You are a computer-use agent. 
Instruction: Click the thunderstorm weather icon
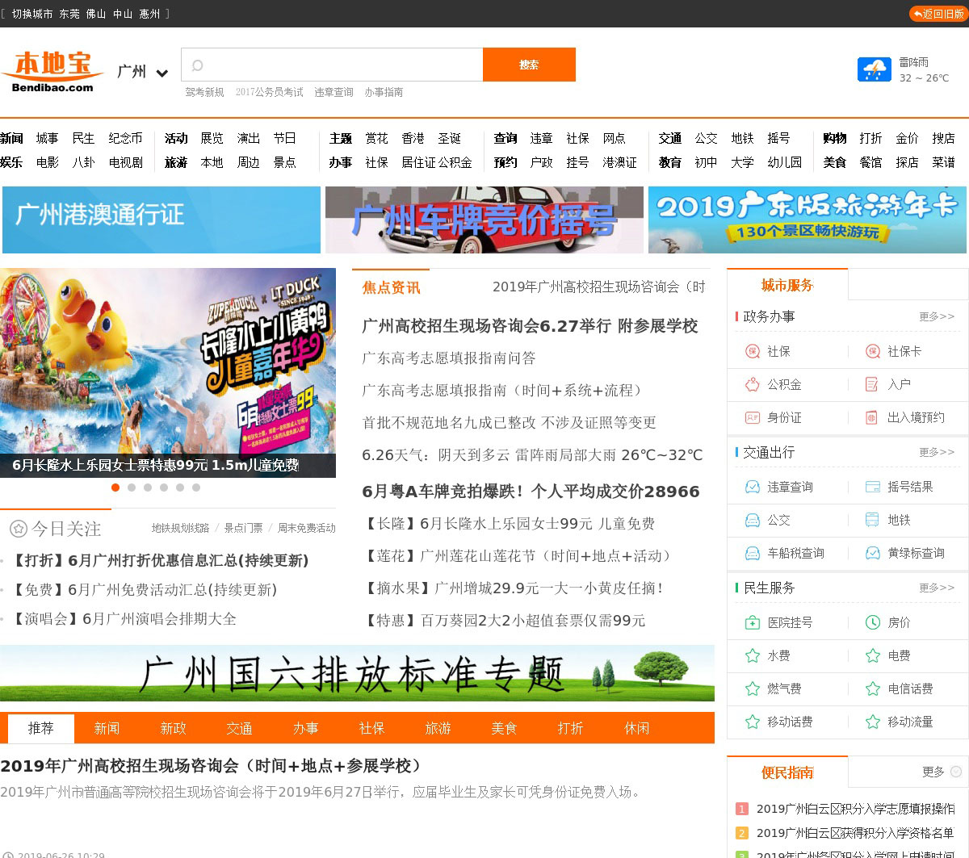(x=874, y=70)
